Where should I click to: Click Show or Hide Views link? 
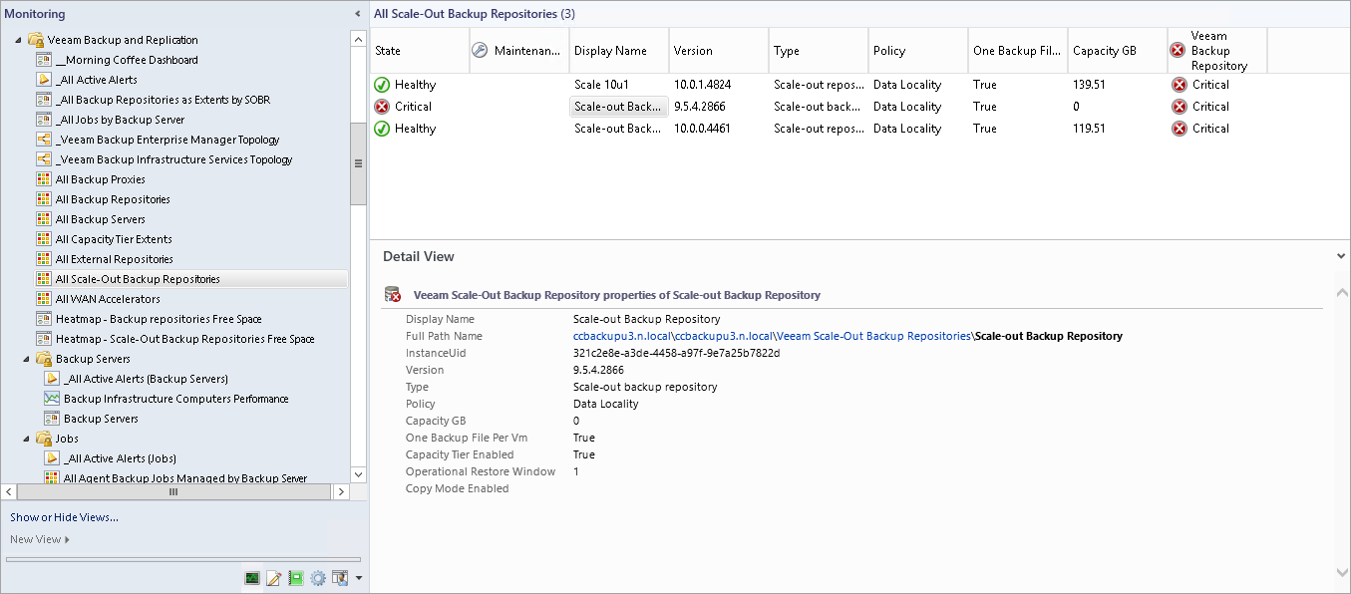64,517
